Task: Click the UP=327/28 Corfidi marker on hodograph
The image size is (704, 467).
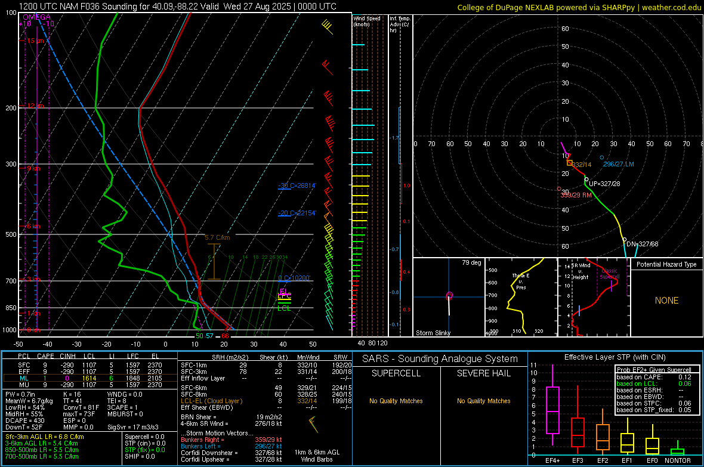Action: click(586, 180)
